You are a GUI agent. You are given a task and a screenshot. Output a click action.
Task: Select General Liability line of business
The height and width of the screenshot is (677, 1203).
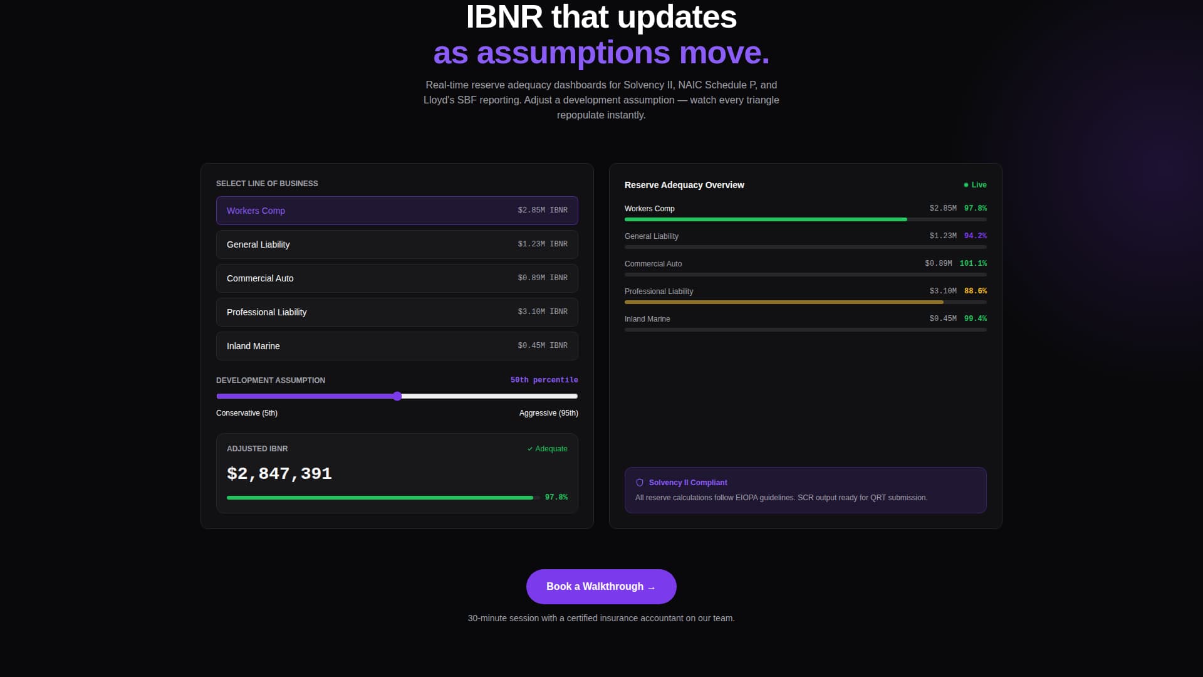point(397,244)
